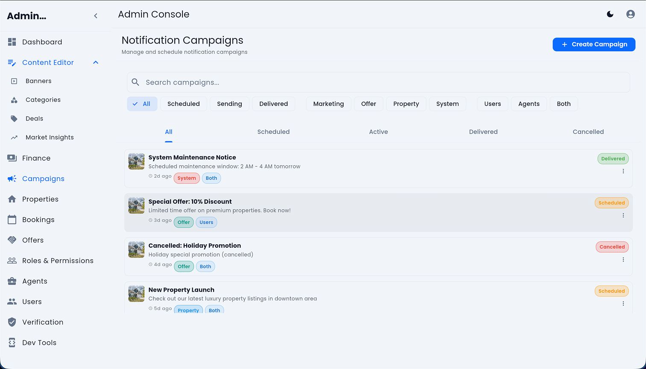Toggle the All filter chip
Screen dimensions: 646x369
click(142, 104)
